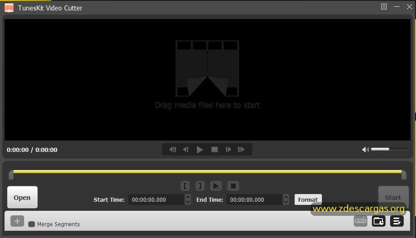The height and width of the screenshot is (238, 416).
Task: Click the Start Time input field
Action: pyautogui.click(x=156, y=199)
